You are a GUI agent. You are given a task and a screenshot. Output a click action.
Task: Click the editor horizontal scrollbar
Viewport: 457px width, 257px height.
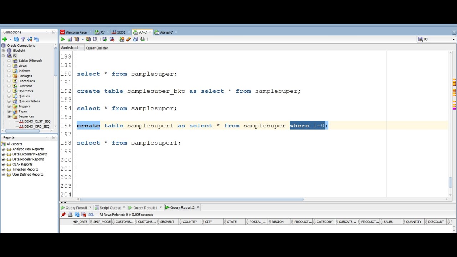tap(191, 199)
